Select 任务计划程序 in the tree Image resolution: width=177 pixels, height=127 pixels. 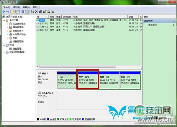19,24
